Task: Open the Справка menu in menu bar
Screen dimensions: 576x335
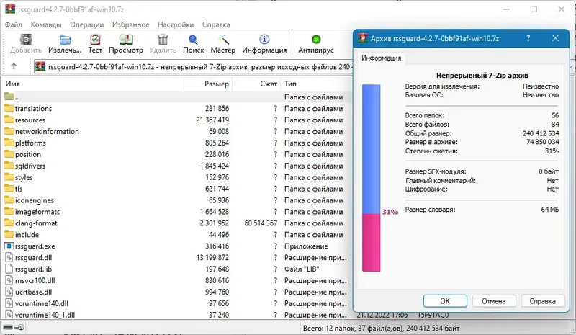Action: pos(216,24)
